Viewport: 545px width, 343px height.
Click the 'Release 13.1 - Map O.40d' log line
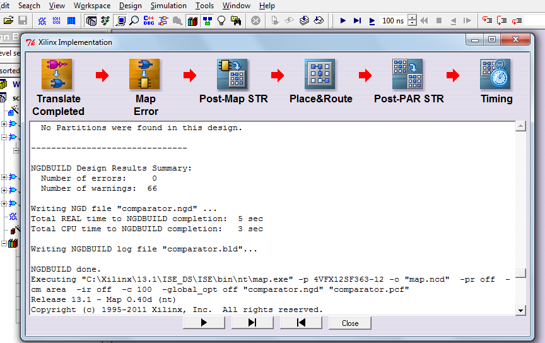(103, 299)
